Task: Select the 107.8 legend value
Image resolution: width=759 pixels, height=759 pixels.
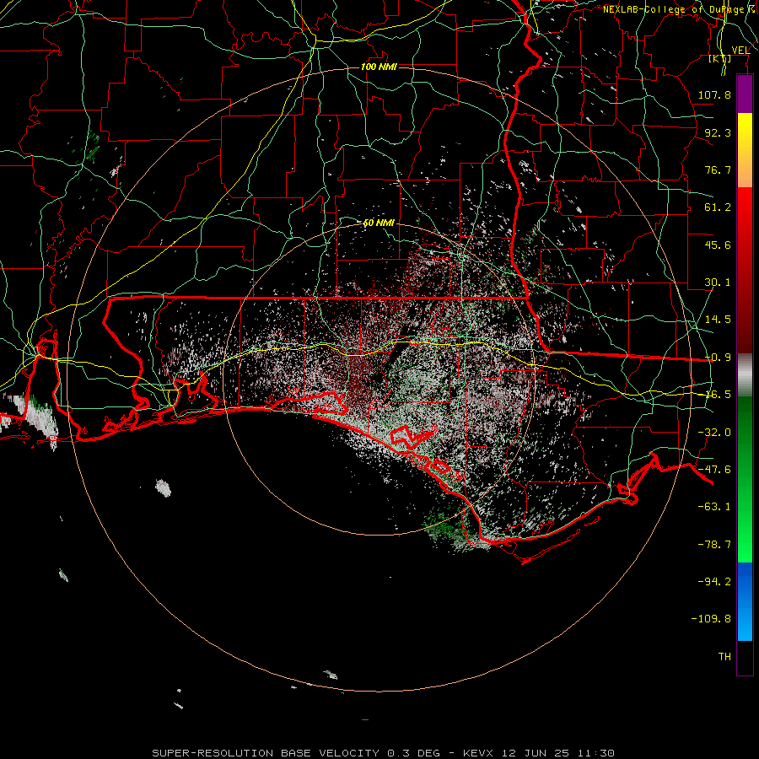Action: click(x=714, y=94)
